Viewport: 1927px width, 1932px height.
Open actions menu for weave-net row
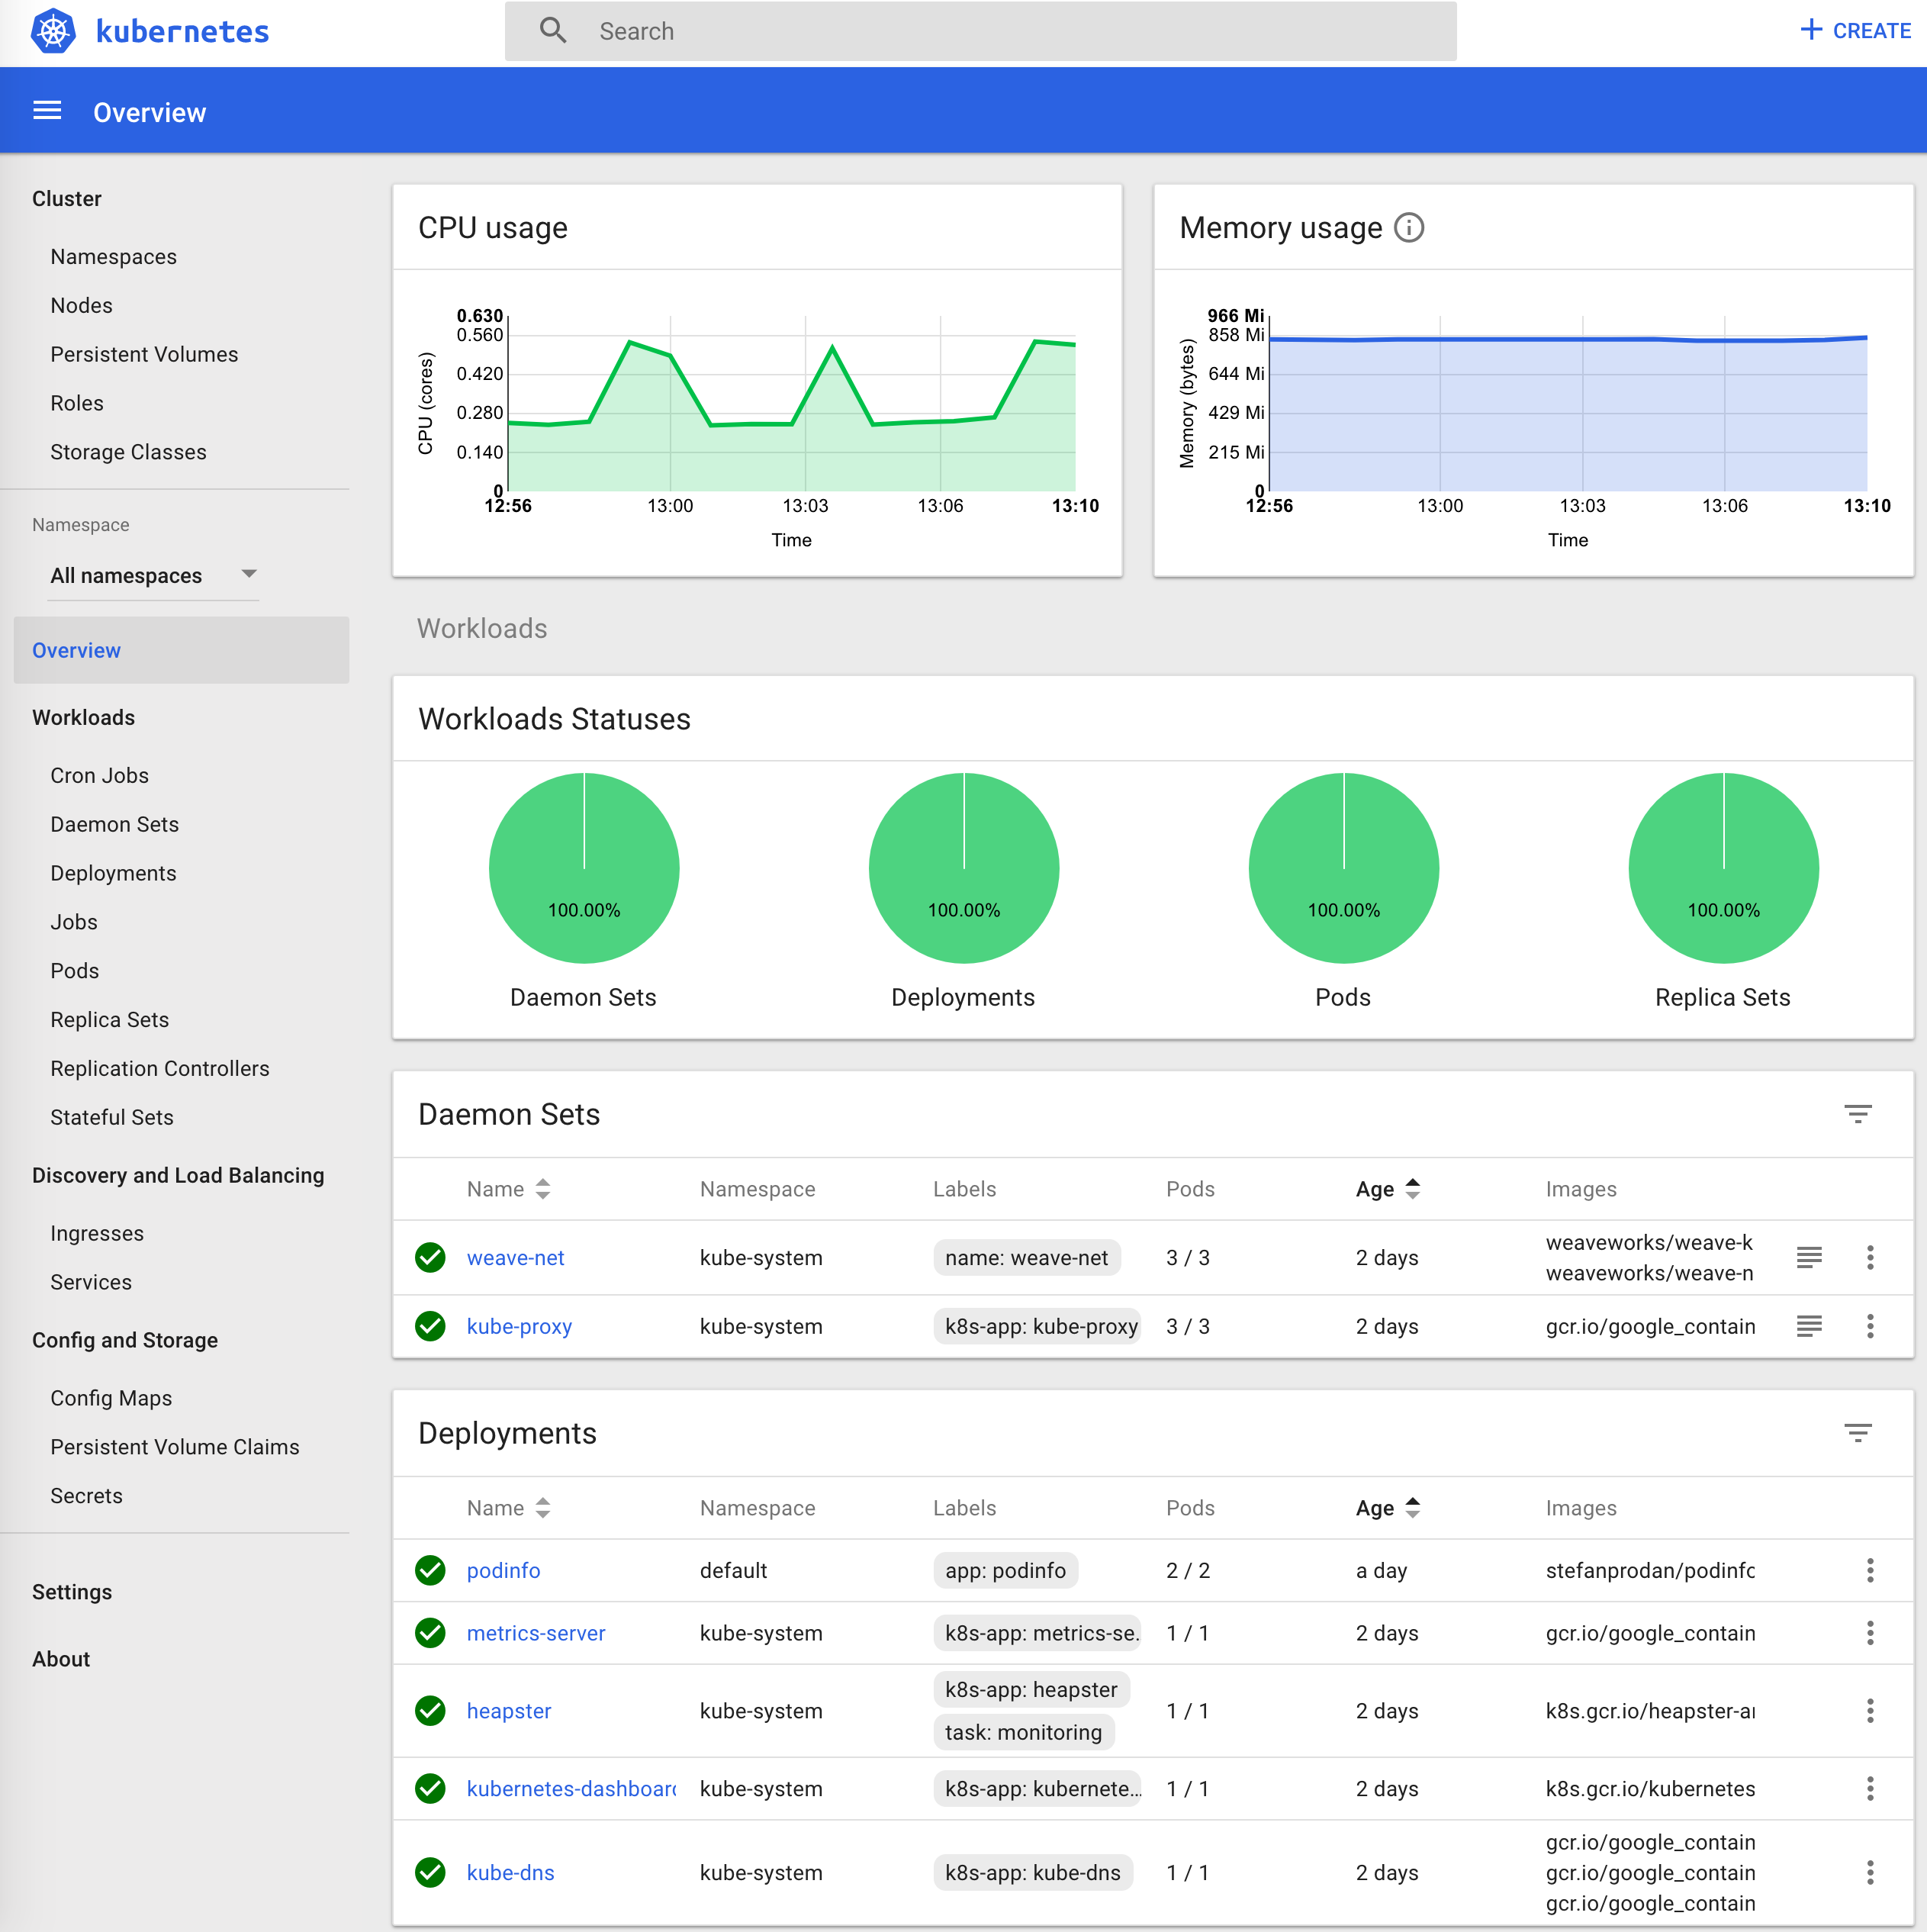1869,1257
